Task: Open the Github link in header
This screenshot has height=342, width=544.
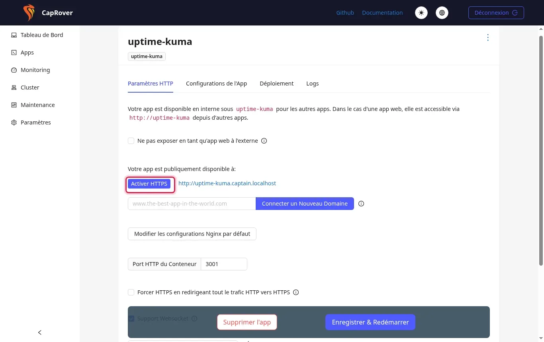Action: click(345, 13)
